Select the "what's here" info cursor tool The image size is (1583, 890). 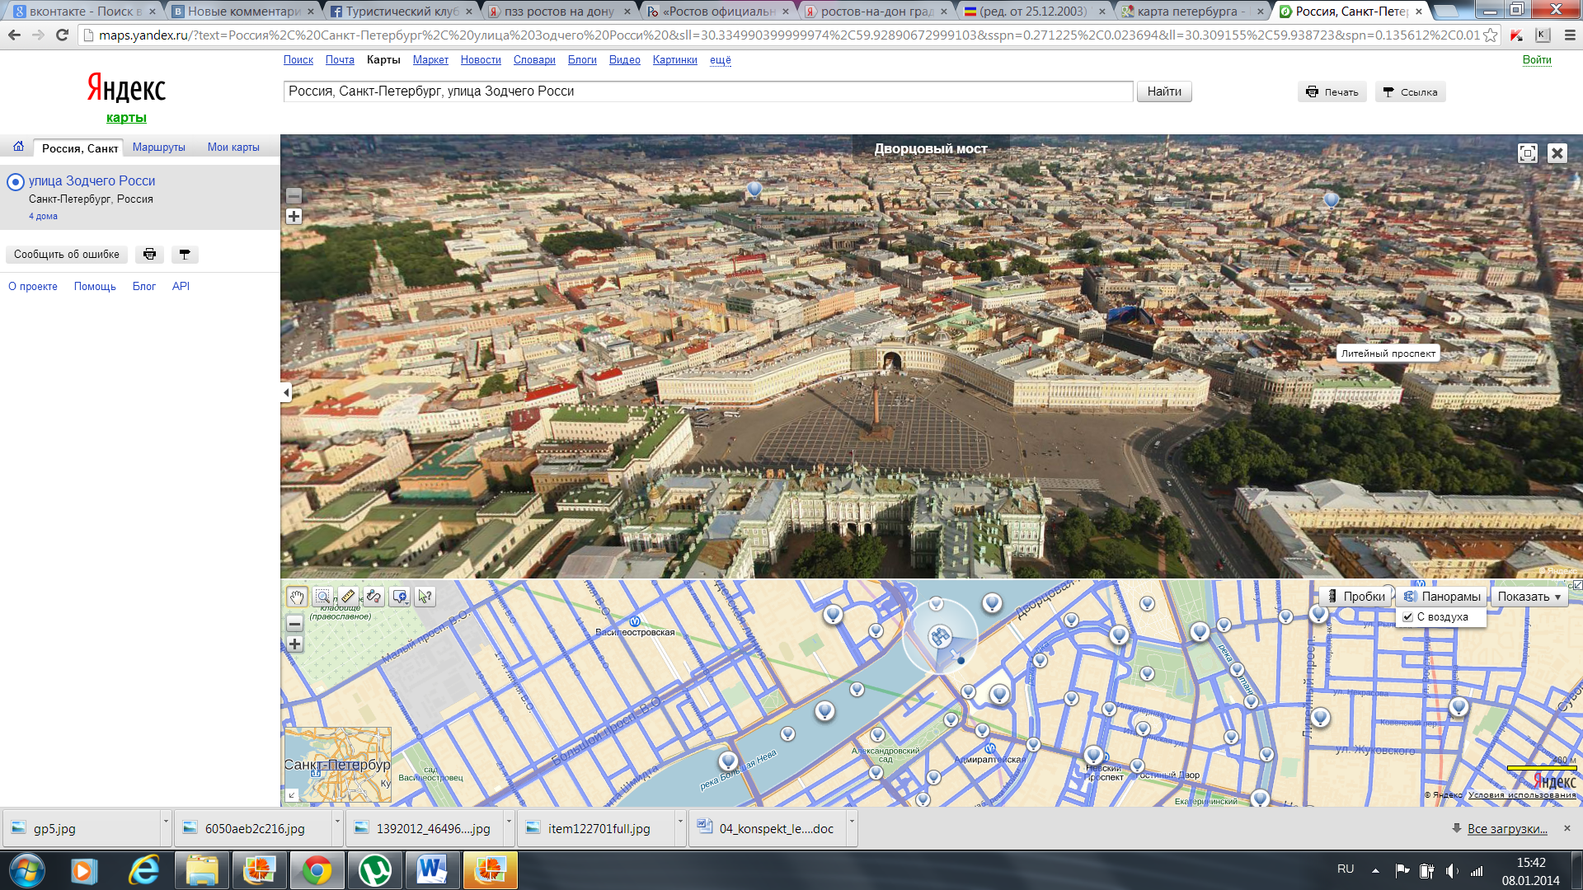click(x=425, y=597)
